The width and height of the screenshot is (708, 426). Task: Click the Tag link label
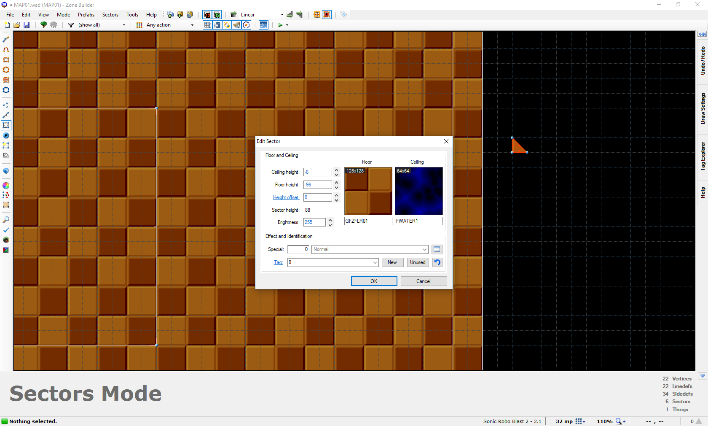pyautogui.click(x=278, y=262)
